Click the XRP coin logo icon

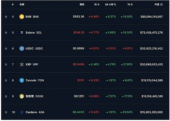click(x=22, y=65)
